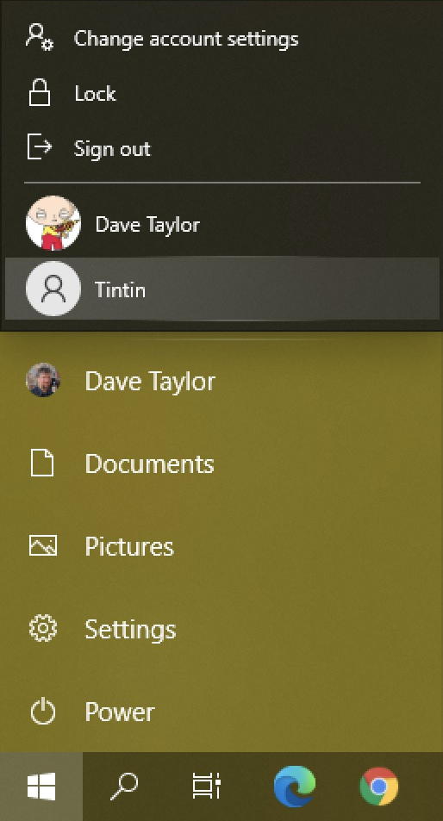The height and width of the screenshot is (821, 443).
Task: Switch to the Tintin user account
Action: point(222,289)
